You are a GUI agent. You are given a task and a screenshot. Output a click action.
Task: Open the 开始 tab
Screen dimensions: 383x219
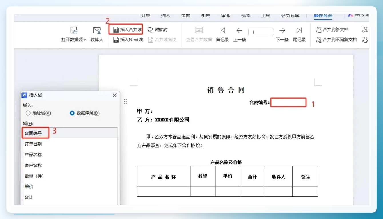click(146, 15)
